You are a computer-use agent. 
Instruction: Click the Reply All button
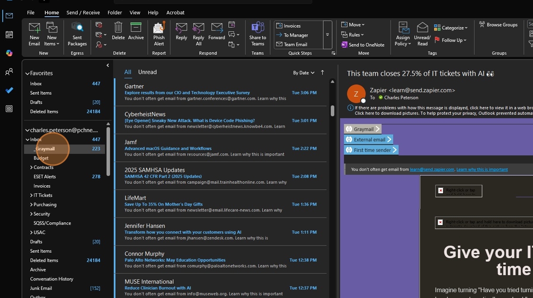coord(198,34)
